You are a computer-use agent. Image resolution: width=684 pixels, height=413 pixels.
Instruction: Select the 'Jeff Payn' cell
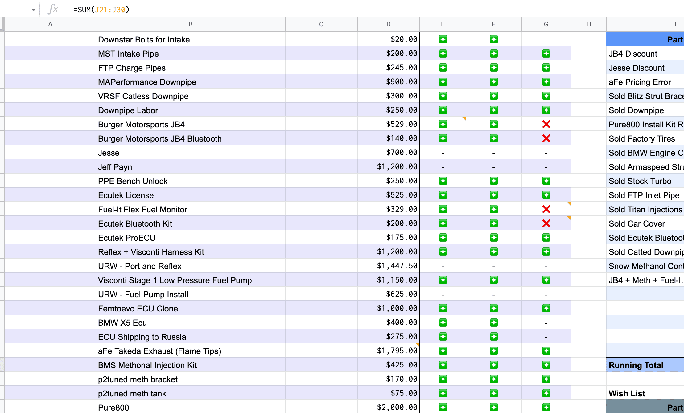[x=191, y=167]
